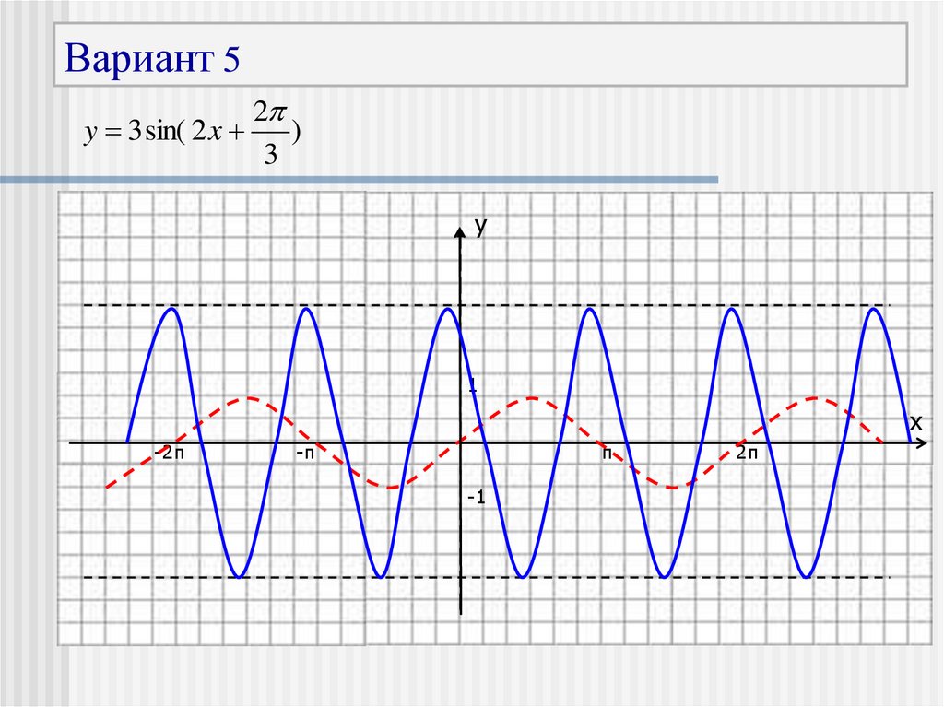
Task: Click the 1 tick label above origin
Action: [473, 385]
